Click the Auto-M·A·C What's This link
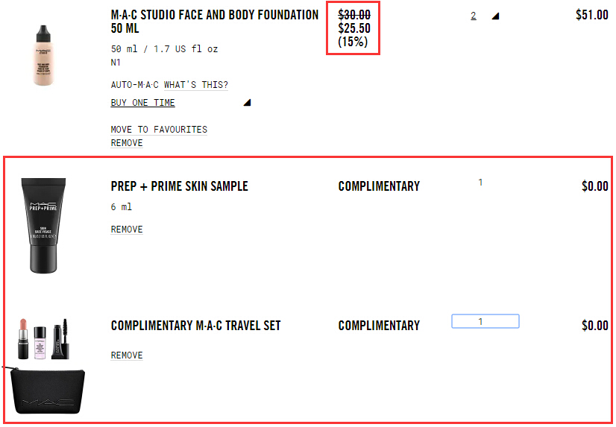The width and height of the screenshot is (616, 427). (x=169, y=85)
